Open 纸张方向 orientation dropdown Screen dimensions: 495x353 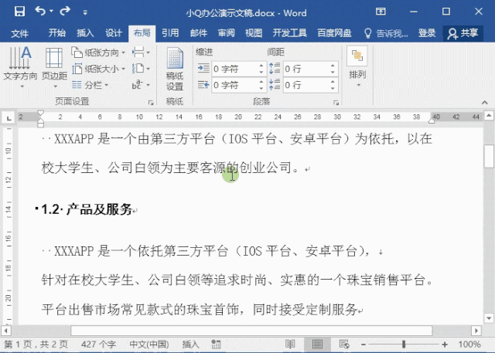98,53
